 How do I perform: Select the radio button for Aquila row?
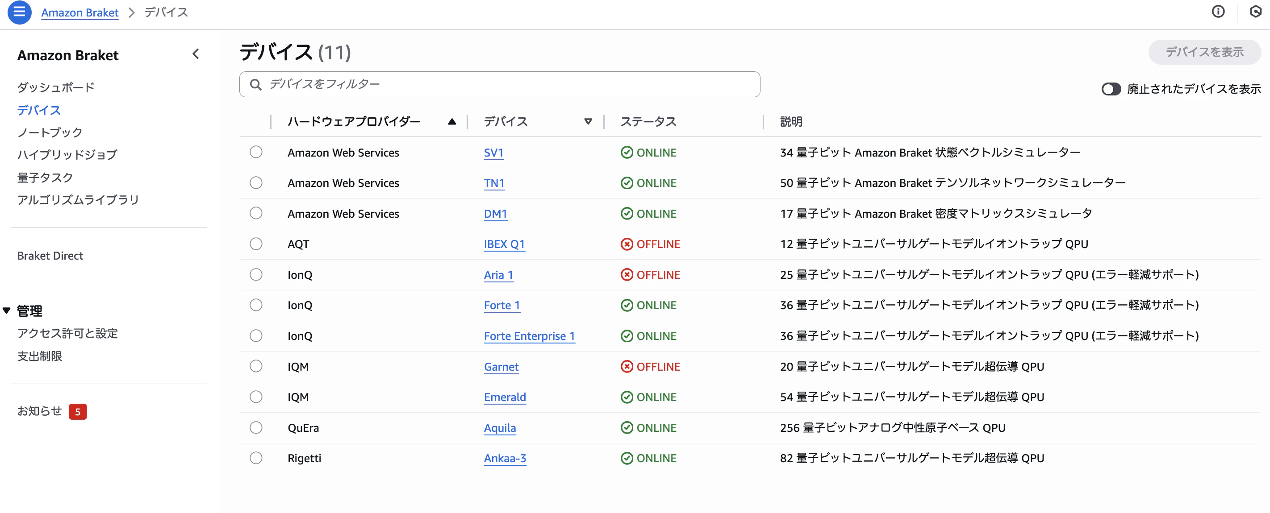tap(256, 427)
